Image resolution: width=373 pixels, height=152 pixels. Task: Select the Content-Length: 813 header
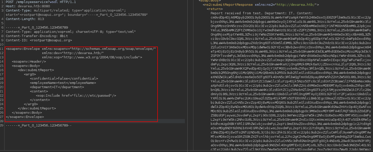pyautogui.click(x=25, y=19)
